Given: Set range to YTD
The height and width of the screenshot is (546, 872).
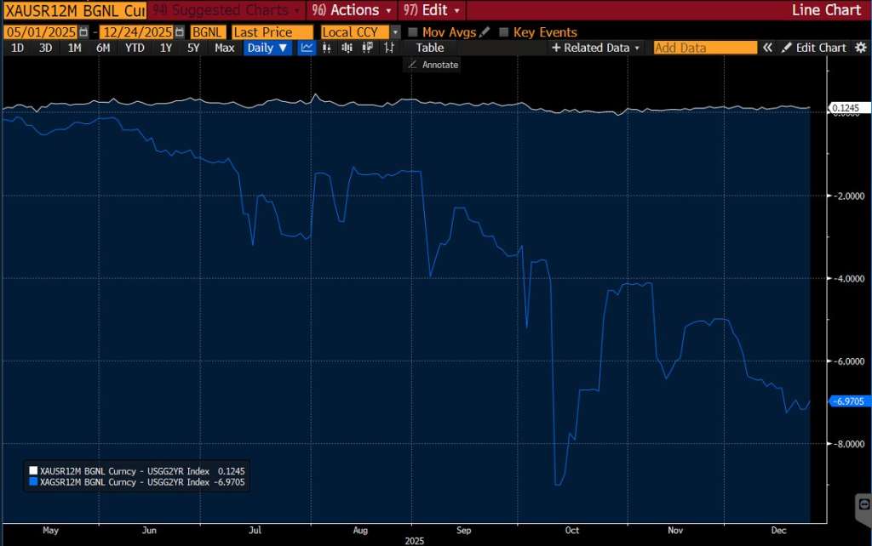Looking at the screenshot, I should tap(135, 48).
